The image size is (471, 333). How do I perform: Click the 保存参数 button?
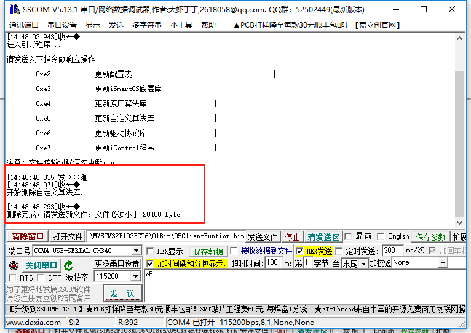[x=430, y=237]
